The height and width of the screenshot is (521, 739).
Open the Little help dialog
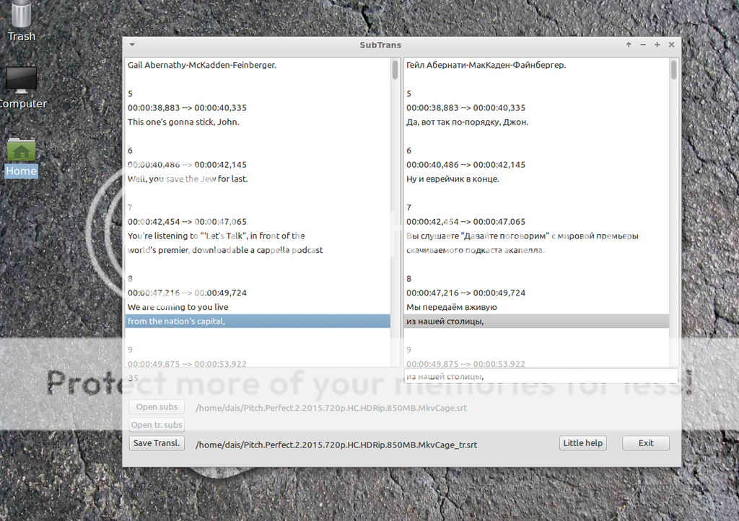click(583, 443)
